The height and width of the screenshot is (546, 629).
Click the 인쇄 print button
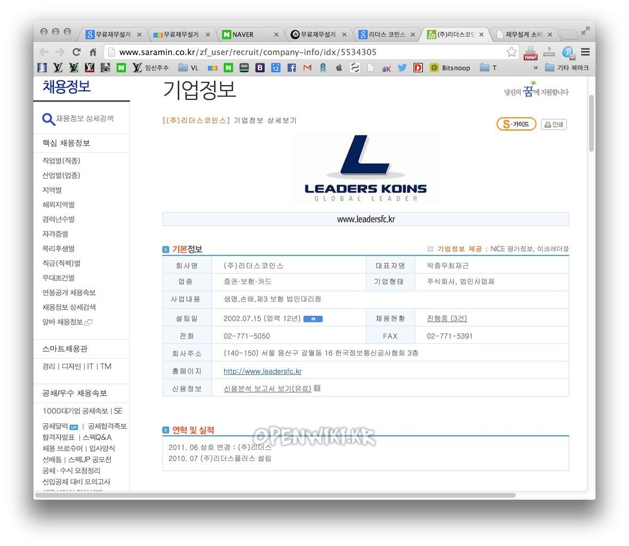(554, 124)
